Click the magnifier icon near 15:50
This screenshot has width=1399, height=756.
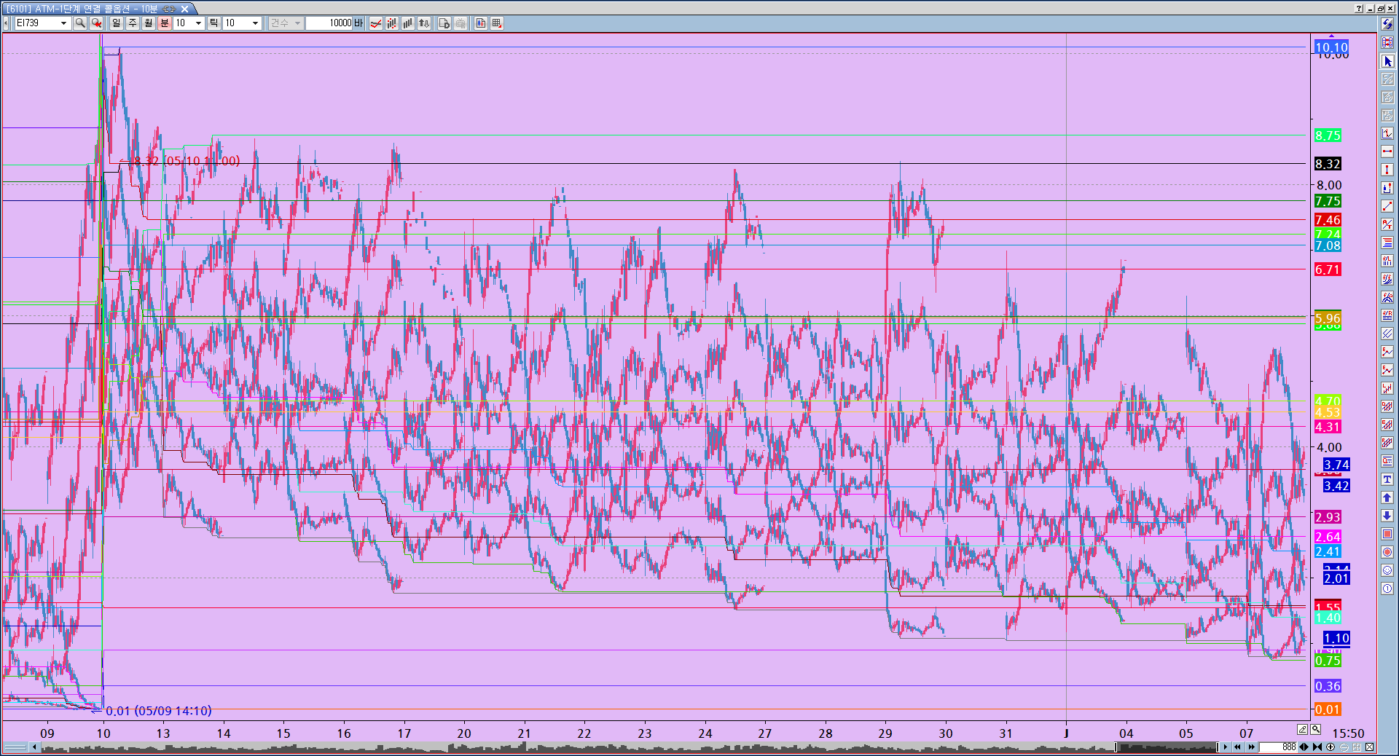pos(1316,729)
